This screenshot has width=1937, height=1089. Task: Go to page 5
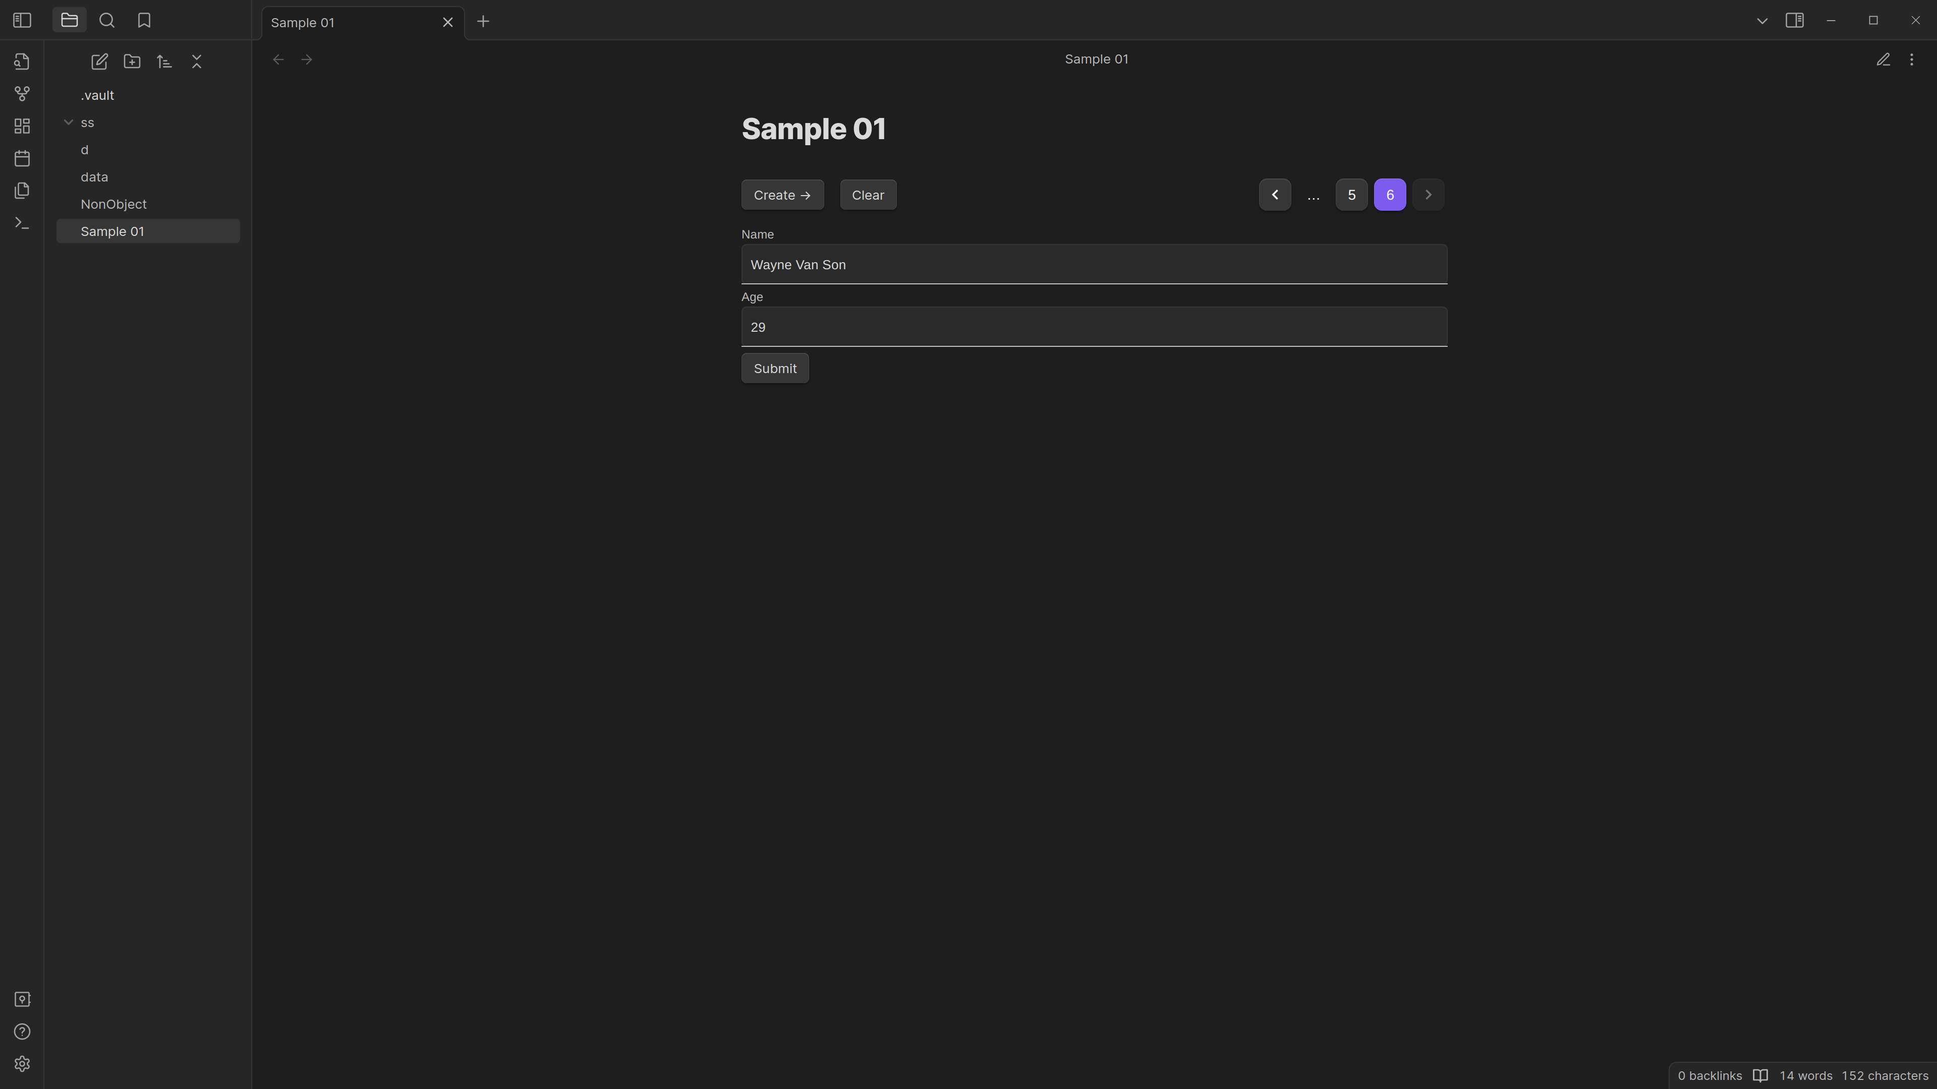click(1350, 195)
